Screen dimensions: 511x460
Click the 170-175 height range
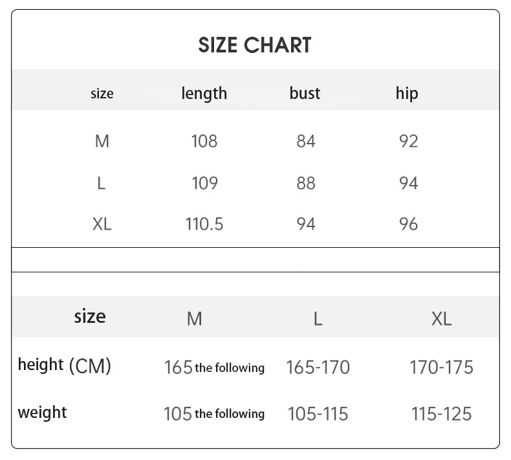point(441,367)
